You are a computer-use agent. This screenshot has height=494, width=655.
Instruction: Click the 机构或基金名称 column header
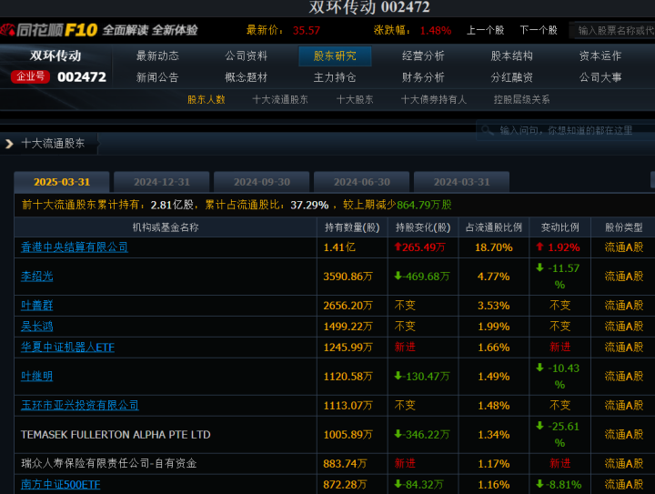166,227
